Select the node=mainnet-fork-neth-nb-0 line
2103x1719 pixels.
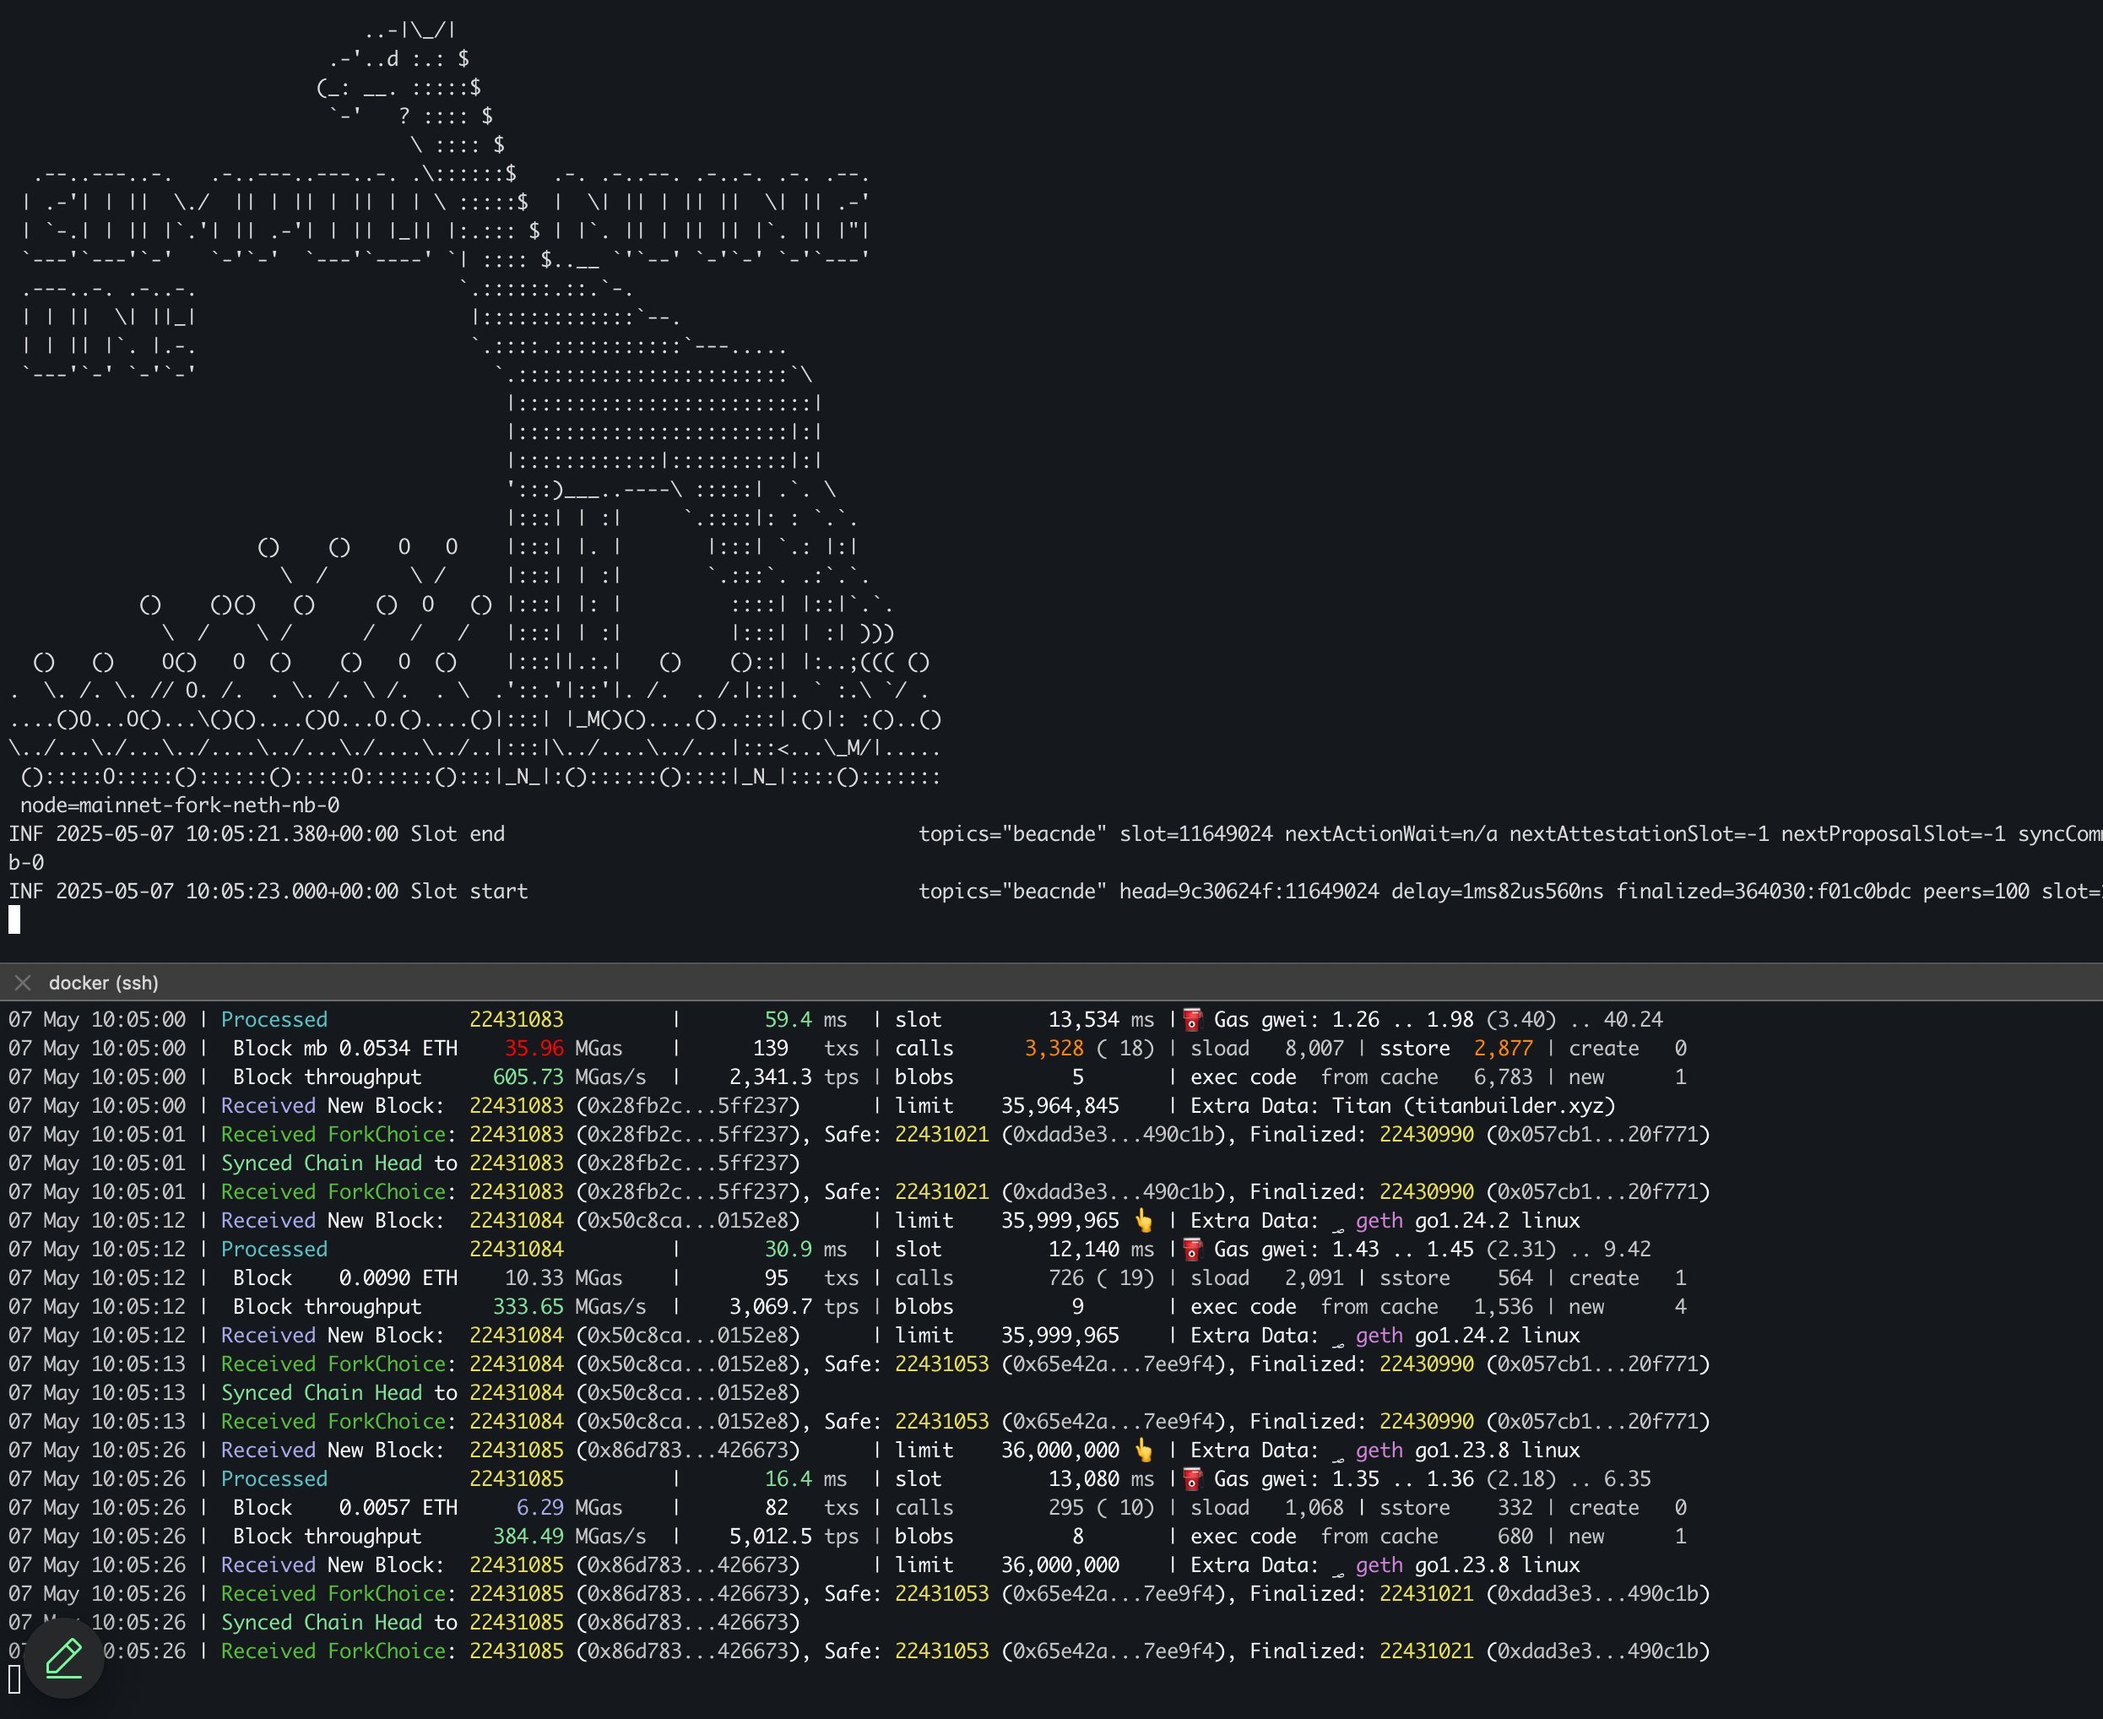click(180, 805)
